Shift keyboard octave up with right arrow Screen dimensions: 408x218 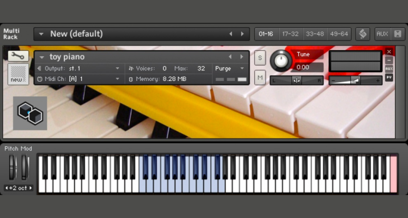31,188
